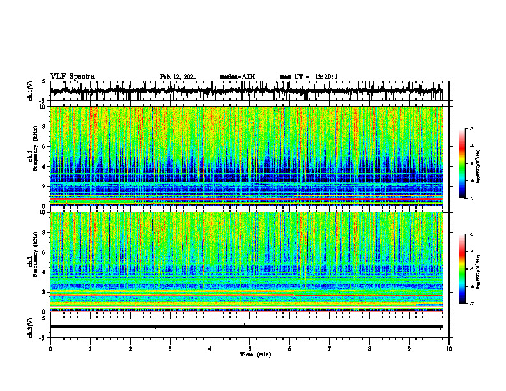506x391 pixels.
Task: Click the 'ch.3(V)' axis label
Action: click(30, 328)
